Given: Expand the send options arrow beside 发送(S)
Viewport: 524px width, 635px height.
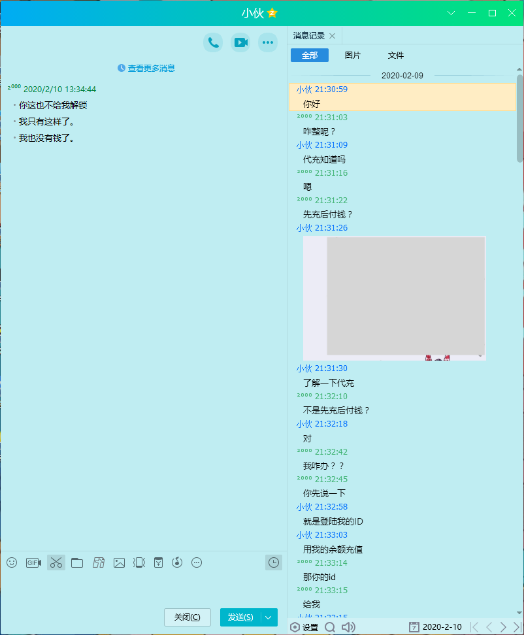Looking at the screenshot, I should pos(269,617).
